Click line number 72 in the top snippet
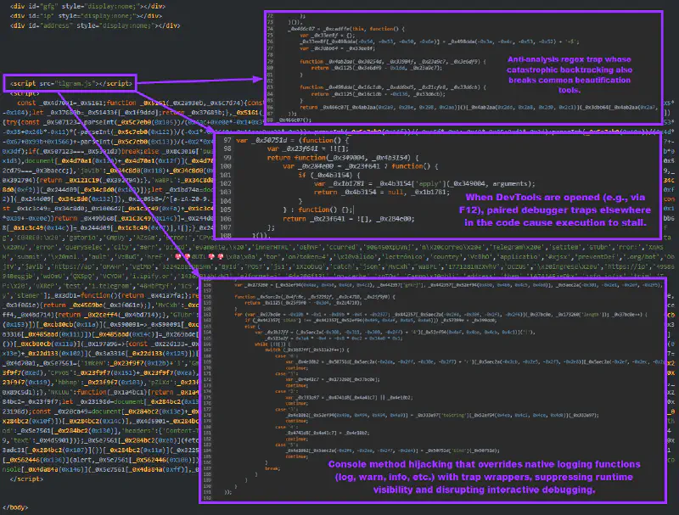Screen dimensions: 679x515 pos(270,16)
